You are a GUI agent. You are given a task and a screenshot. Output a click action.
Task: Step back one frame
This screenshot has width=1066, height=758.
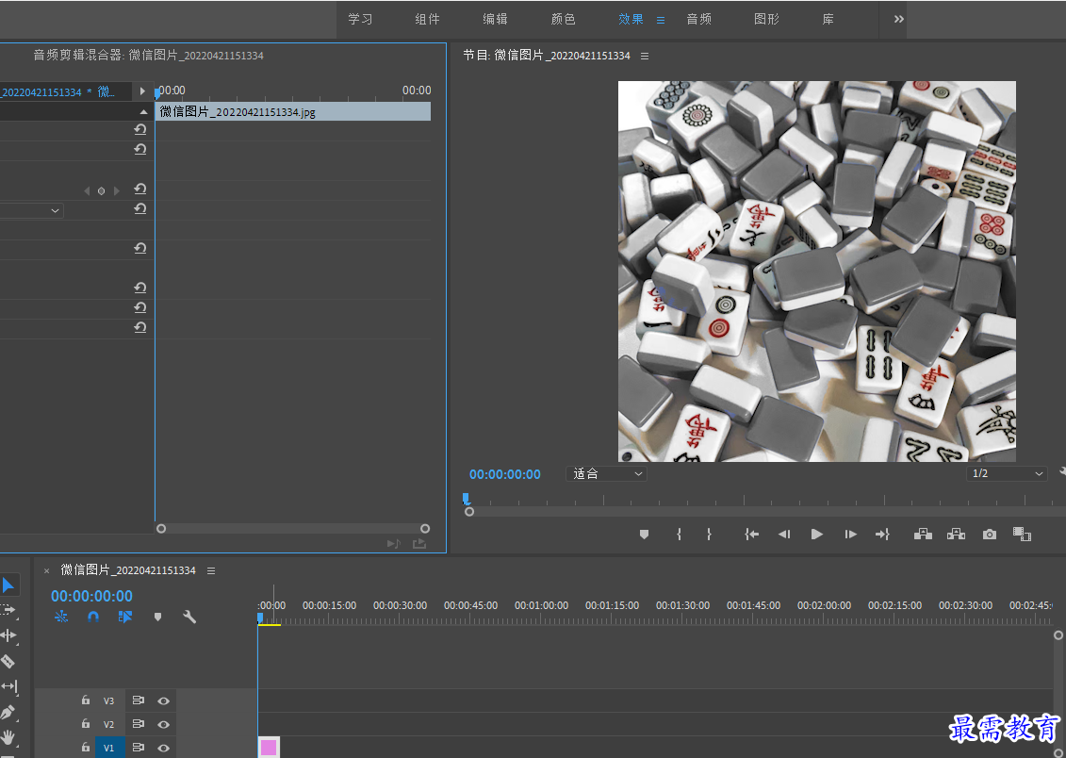tap(784, 535)
